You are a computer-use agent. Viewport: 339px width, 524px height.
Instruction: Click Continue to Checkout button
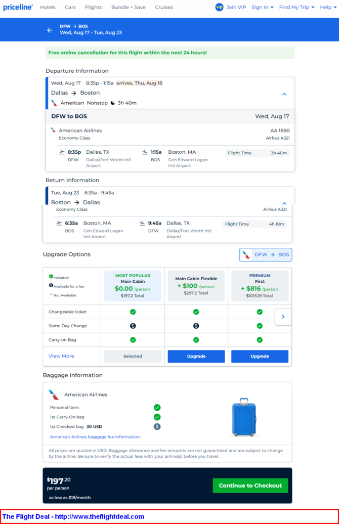click(x=250, y=486)
